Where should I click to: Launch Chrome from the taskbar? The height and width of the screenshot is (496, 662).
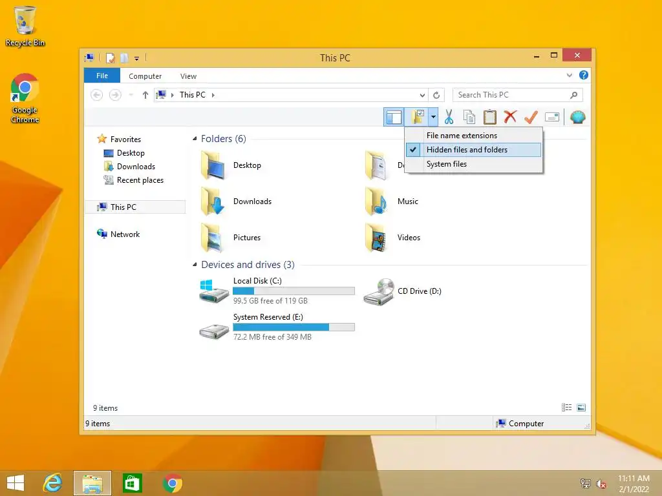pyautogui.click(x=172, y=483)
